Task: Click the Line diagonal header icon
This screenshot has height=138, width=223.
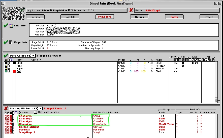Action: click(x=196, y=60)
